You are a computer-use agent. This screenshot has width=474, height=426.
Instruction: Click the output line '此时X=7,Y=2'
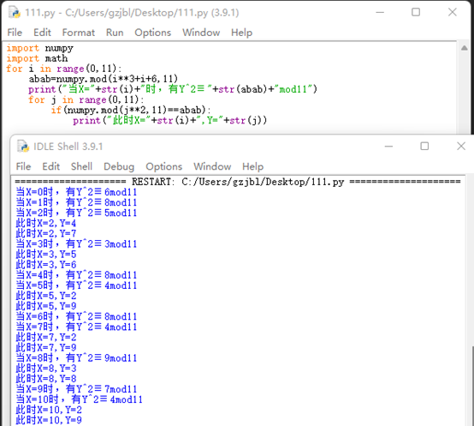46,338
